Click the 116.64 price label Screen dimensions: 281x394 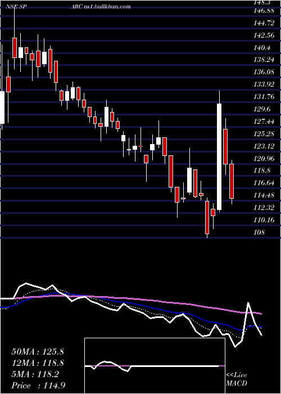(264, 183)
